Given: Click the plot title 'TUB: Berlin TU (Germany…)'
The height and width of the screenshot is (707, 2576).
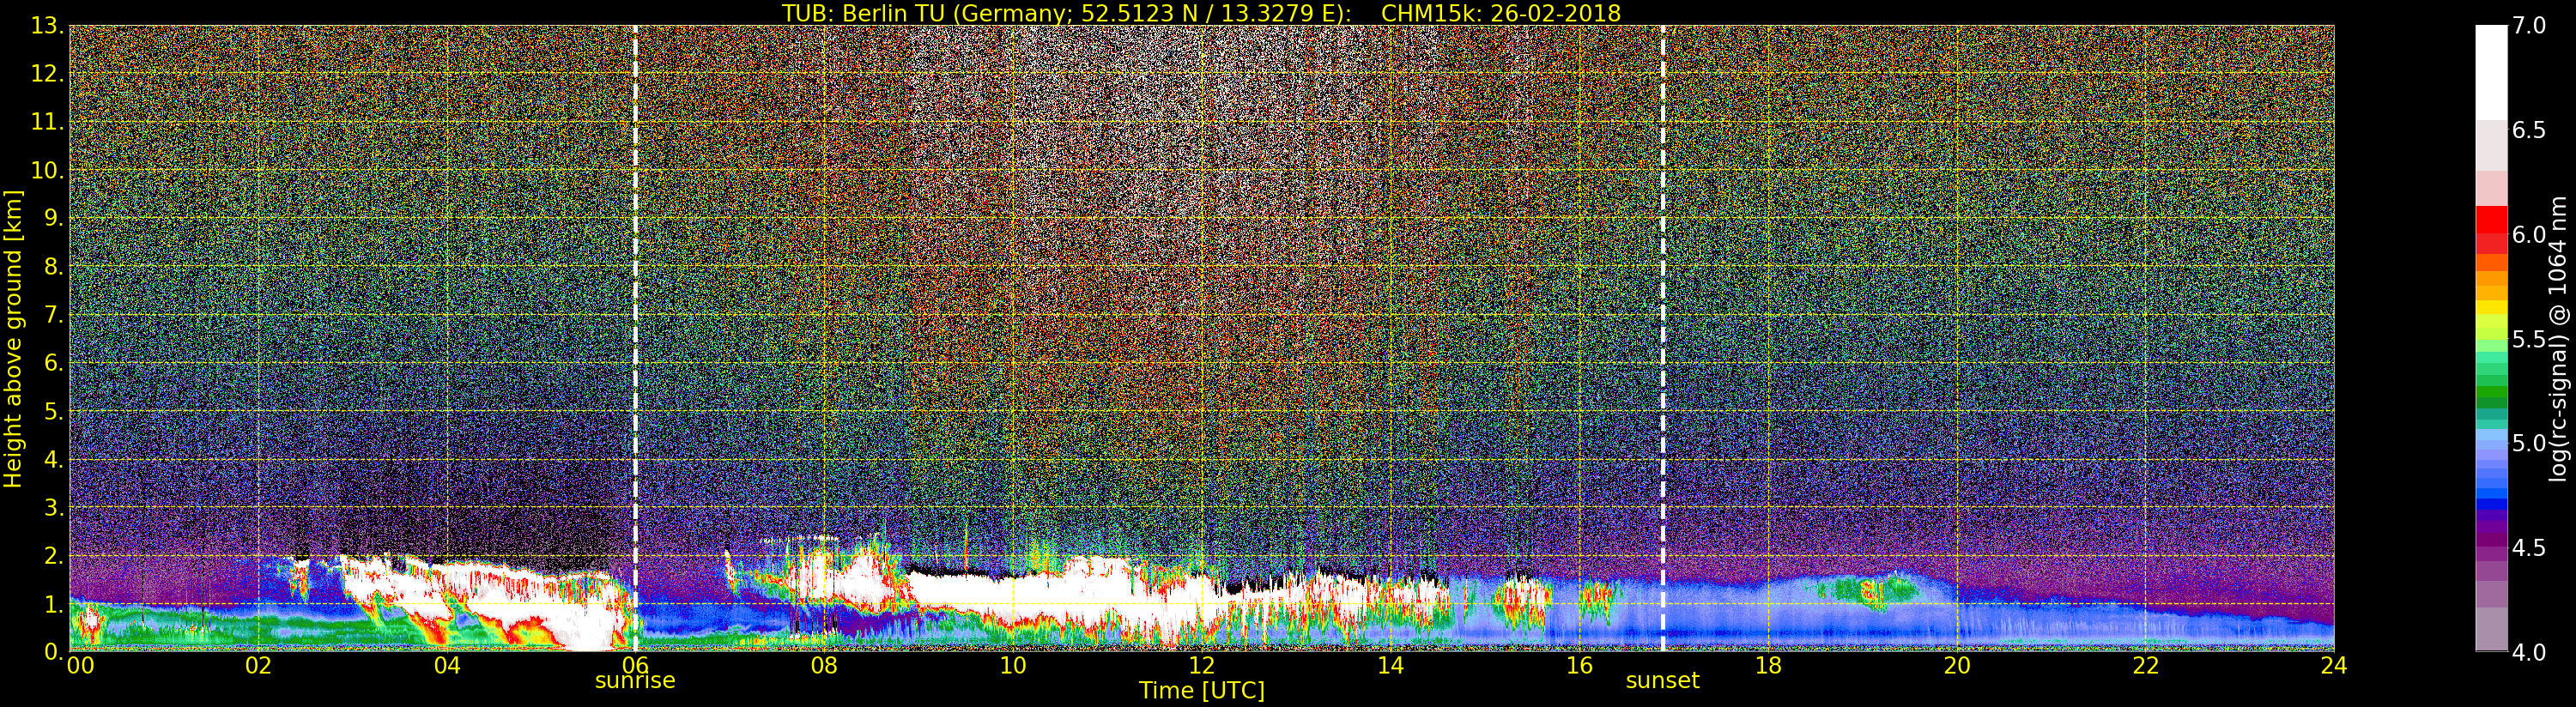Looking at the screenshot, I should 1201,13.
